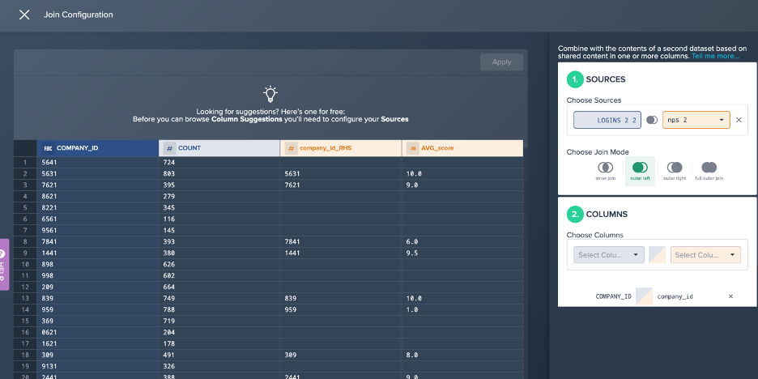The height and width of the screenshot is (379, 758).
Task: Open the right Select Column dropdown
Action: click(x=705, y=255)
